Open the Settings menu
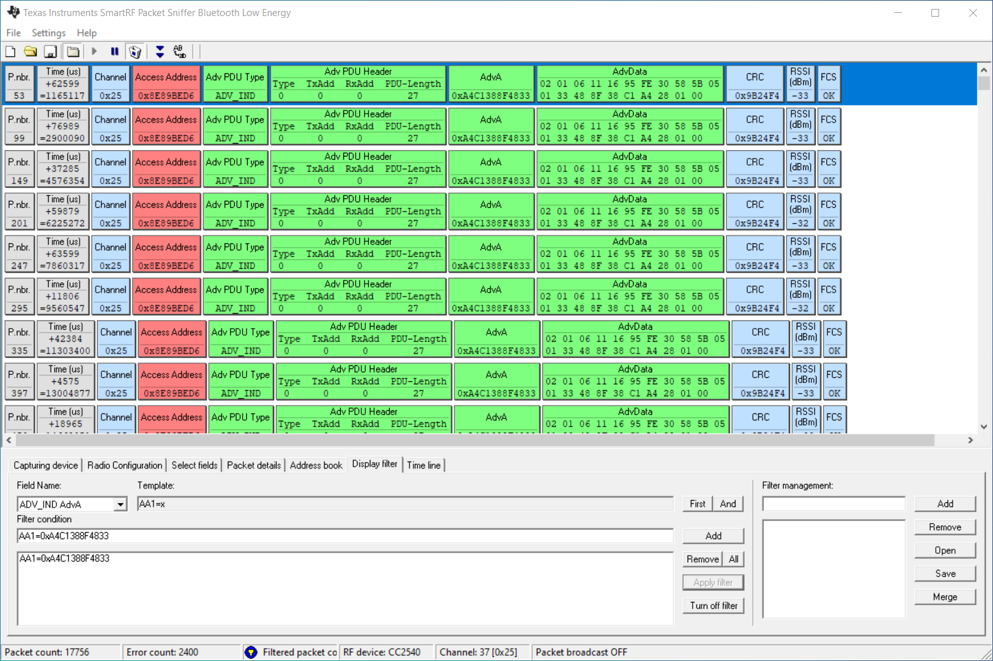 pyautogui.click(x=49, y=33)
